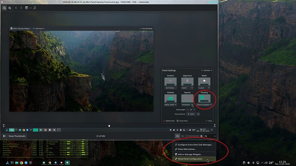Screen dimensions: 296x166
Task: Open the Center alignment dropdown
Action: [187, 88]
